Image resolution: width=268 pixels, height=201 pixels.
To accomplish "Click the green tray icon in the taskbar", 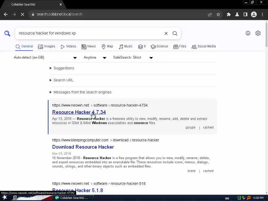I will [239, 198].
